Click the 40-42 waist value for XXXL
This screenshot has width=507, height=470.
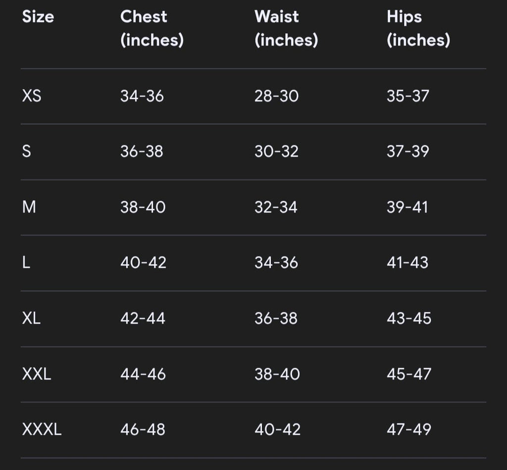coord(277,429)
